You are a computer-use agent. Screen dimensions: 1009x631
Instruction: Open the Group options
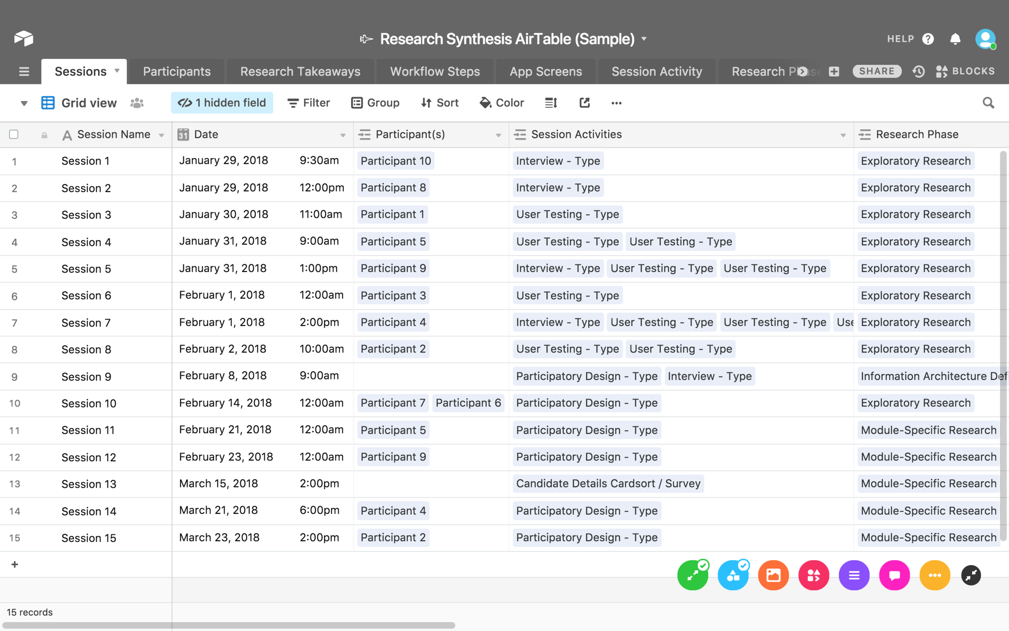click(375, 103)
